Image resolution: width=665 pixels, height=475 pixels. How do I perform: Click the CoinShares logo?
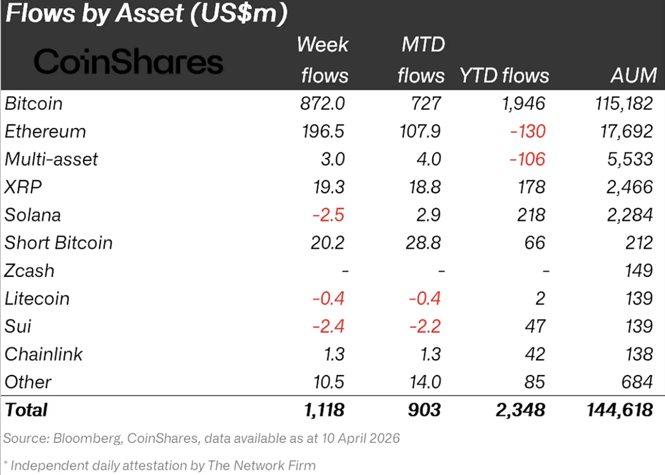128,62
